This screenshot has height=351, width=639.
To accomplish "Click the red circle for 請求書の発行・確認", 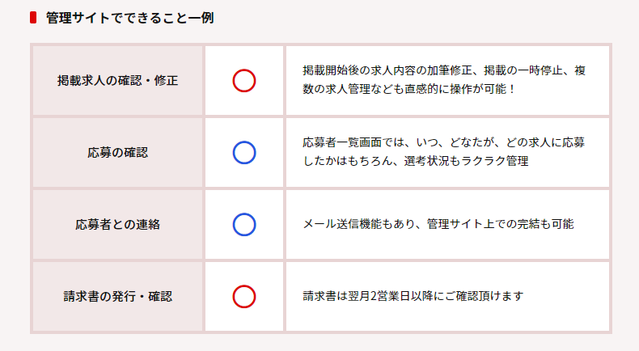I will tap(244, 296).
